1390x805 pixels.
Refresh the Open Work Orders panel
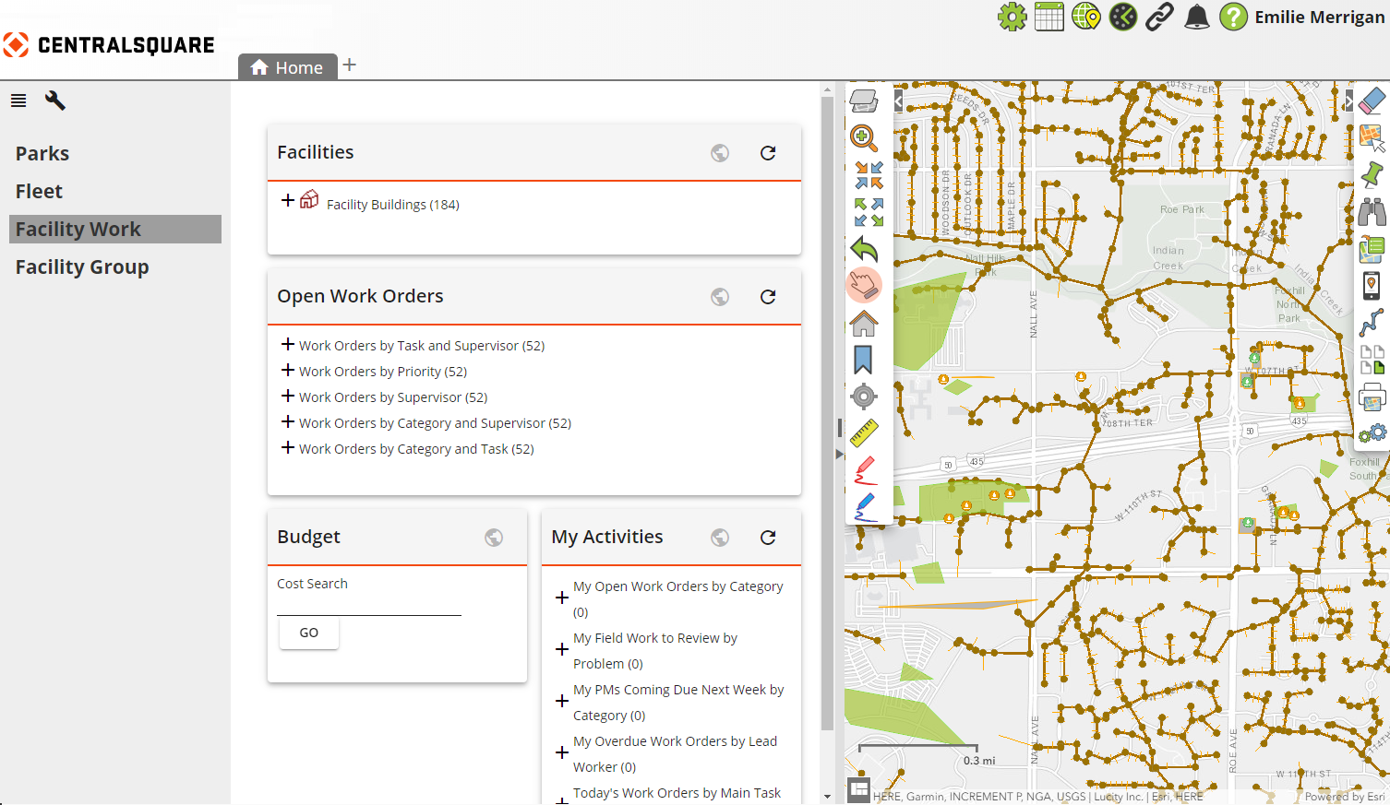[x=768, y=297]
